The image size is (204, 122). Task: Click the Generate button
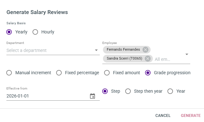click(191, 116)
